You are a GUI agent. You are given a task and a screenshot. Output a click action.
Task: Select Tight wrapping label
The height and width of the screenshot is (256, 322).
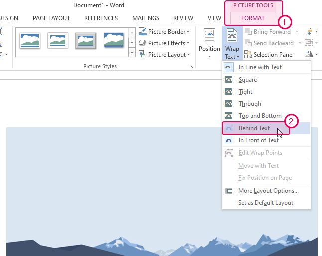245,92
